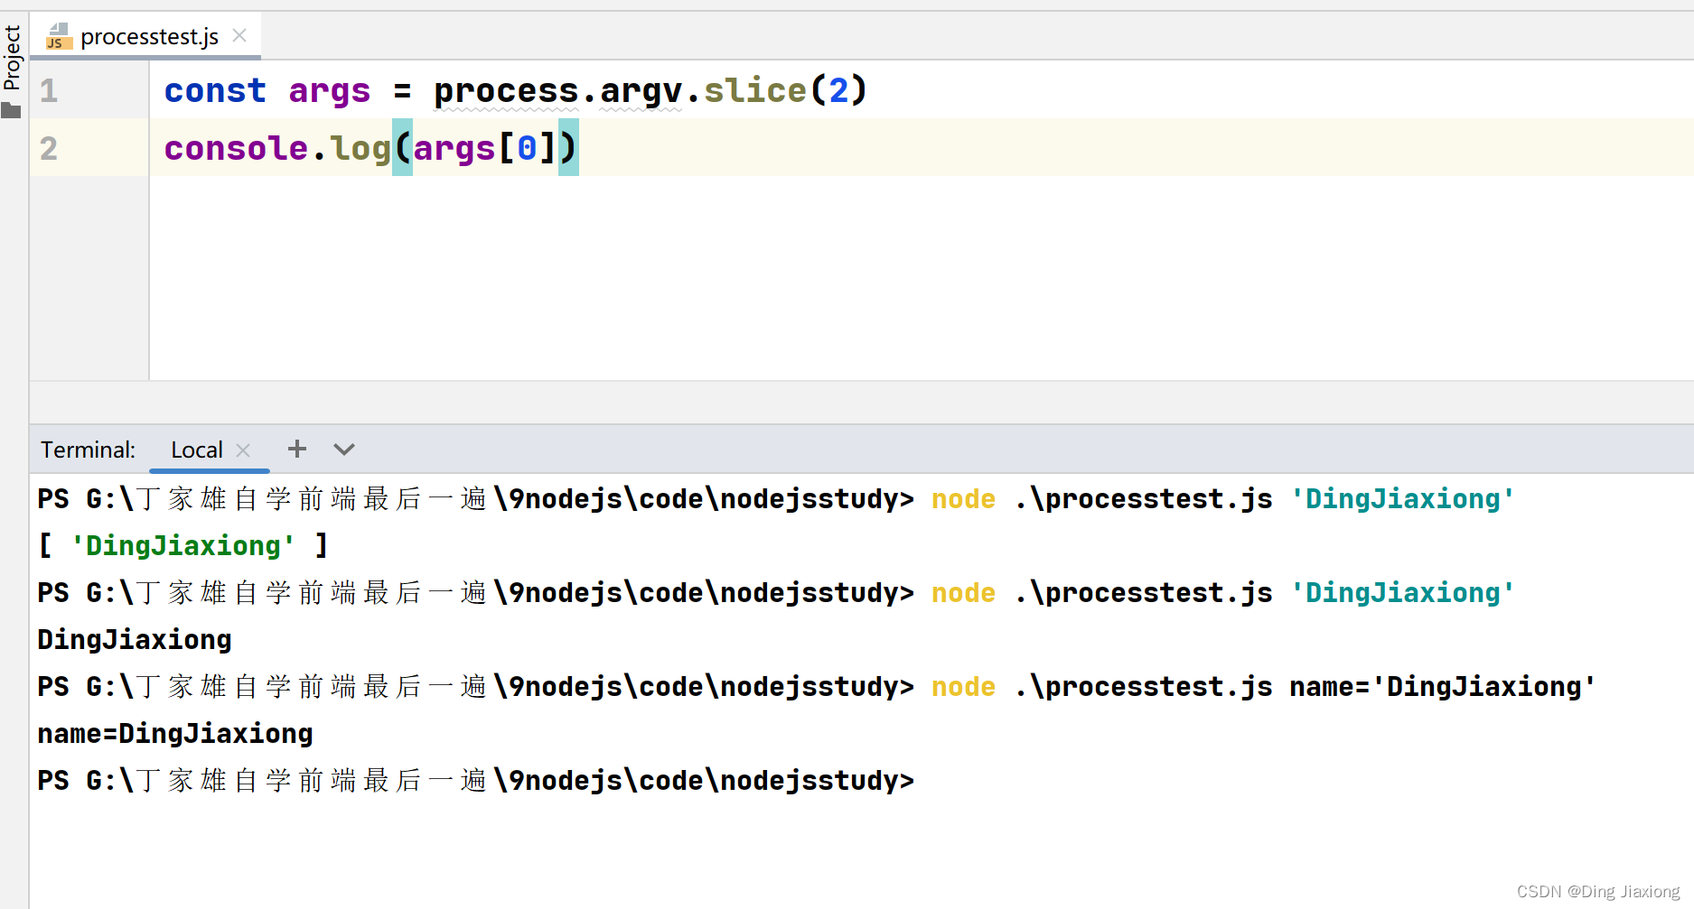Image resolution: width=1694 pixels, height=909 pixels.
Task: Click line number 1 in gutter
Action: pos(49,90)
